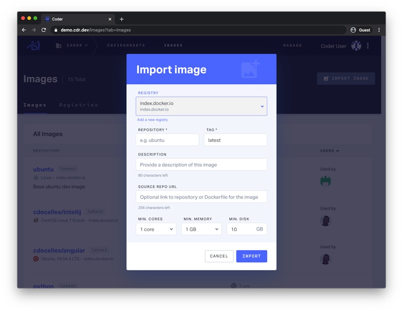The image size is (403, 311).
Task: Click the Import image header picture icon
Action: (x=250, y=69)
